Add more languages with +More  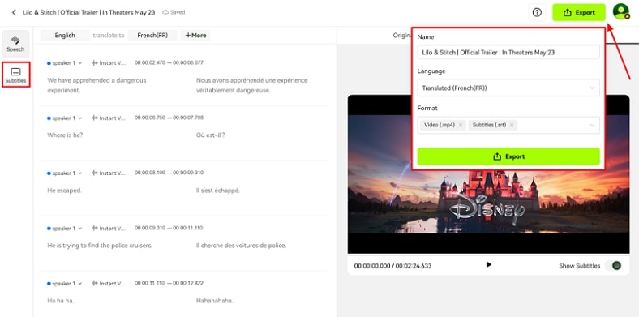195,36
